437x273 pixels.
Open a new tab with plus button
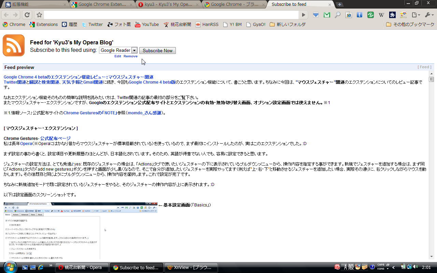click(x=340, y=4)
